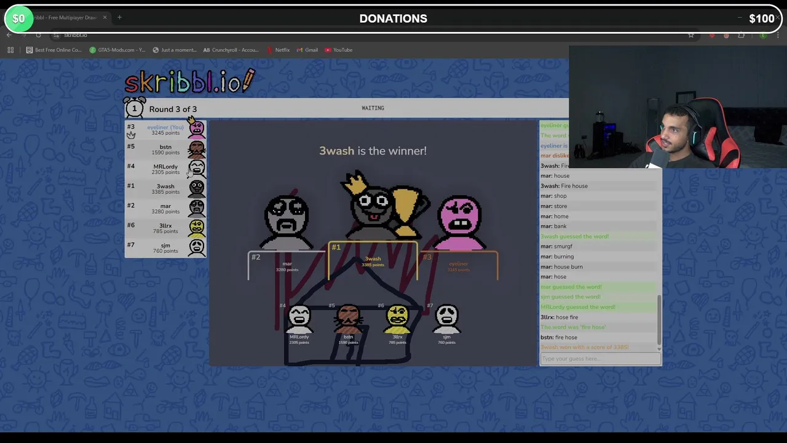Click mar's 3280 points player row
Screen dimensions: 787x443
pos(165,208)
